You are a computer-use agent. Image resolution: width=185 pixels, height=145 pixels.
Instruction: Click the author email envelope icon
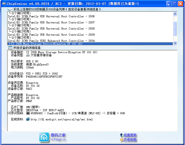point(121,140)
